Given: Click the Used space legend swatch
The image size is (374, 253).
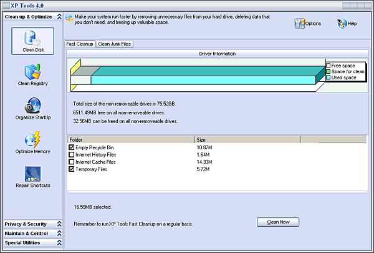Looking at the screenshot, I should 328,77.
